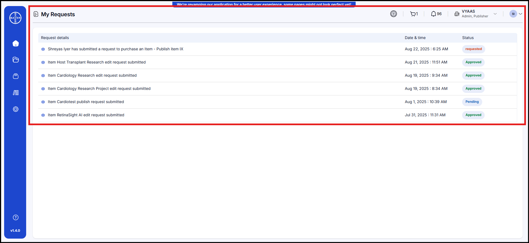Open the shopping cart with 1 item
This screenshot has width=529, height=243.
(x=414, y=14)
